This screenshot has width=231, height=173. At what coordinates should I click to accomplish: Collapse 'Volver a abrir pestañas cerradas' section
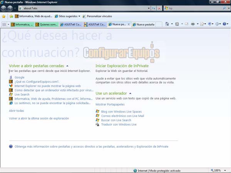[x=67, y=66]
